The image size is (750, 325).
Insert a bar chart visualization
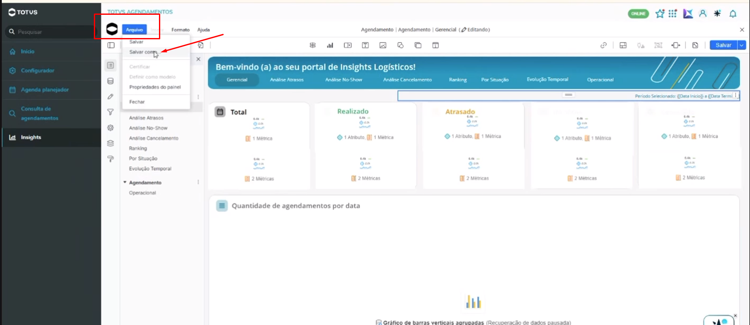click(330, 45)
